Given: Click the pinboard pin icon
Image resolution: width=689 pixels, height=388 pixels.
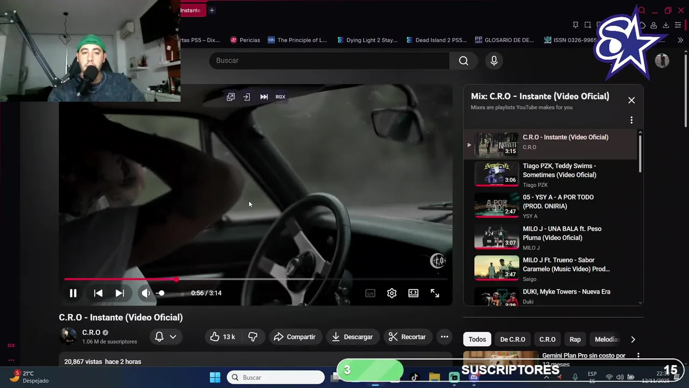Looking at the screenshot, I should tap(575, 25).
